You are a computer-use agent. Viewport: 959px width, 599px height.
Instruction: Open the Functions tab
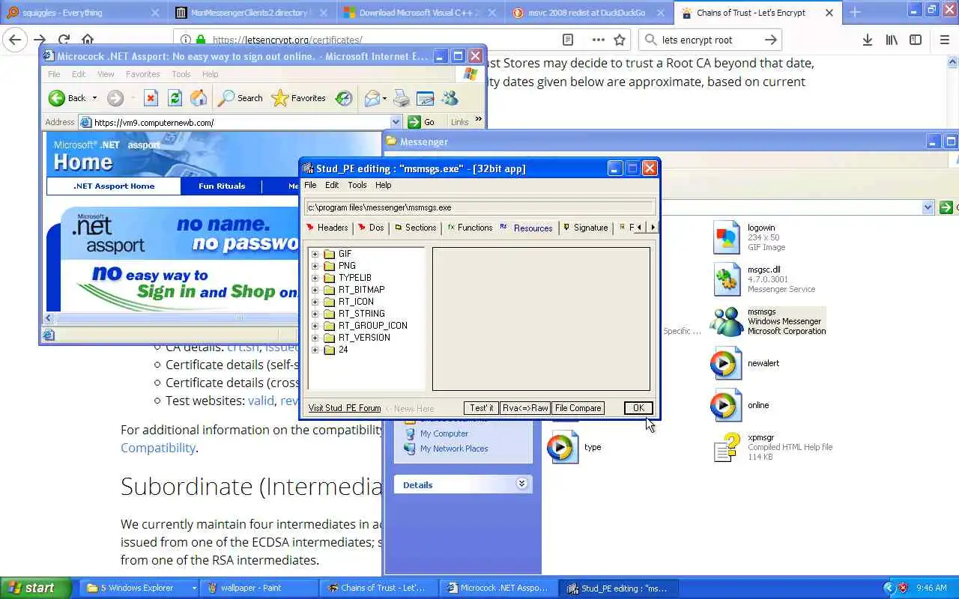click(x=470, y=228)
